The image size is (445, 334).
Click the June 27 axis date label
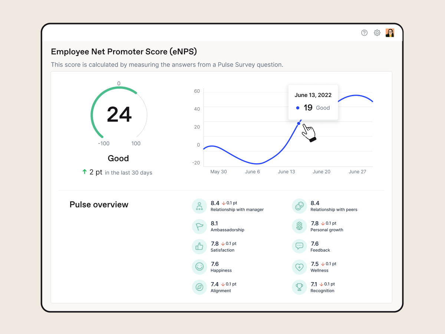(357, 172)
